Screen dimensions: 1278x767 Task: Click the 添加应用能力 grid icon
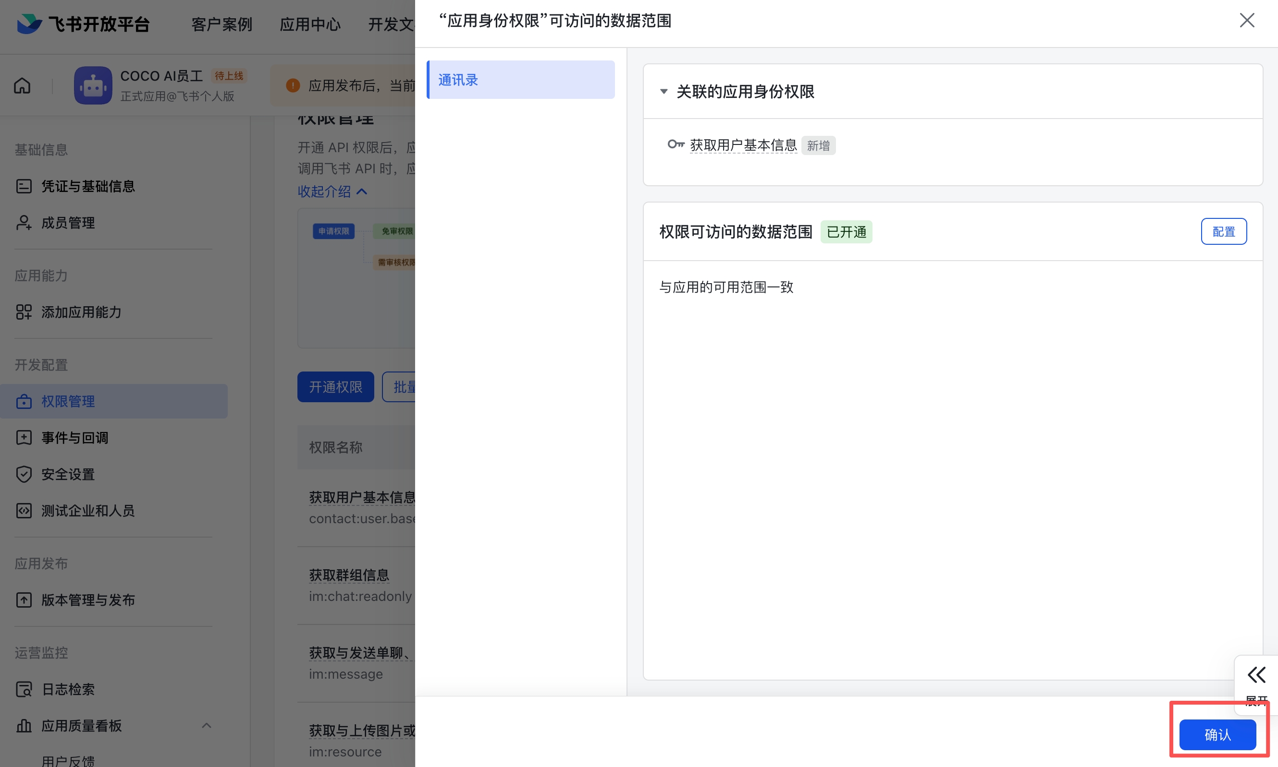(24, 312)
